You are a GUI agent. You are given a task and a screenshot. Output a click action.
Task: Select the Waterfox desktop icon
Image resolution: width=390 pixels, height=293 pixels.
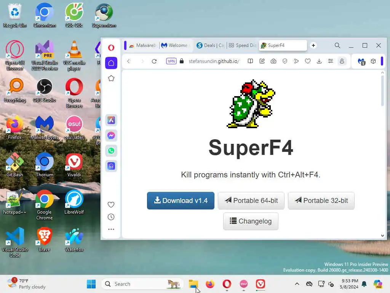[x=74, y=240]
